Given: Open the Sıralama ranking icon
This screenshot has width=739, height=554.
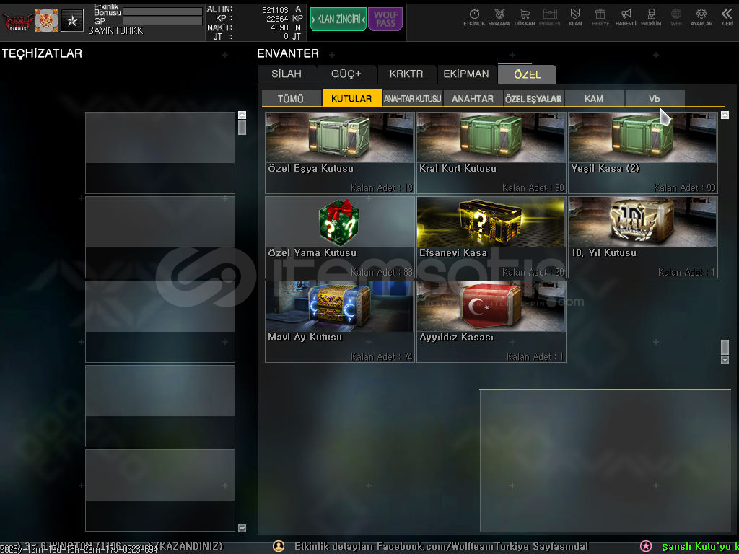Looking at the screenshot, I should tap(499, 17).
